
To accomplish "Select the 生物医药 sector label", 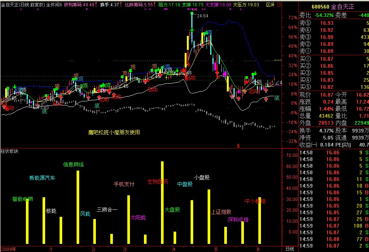I will click(x=158, y=182).
